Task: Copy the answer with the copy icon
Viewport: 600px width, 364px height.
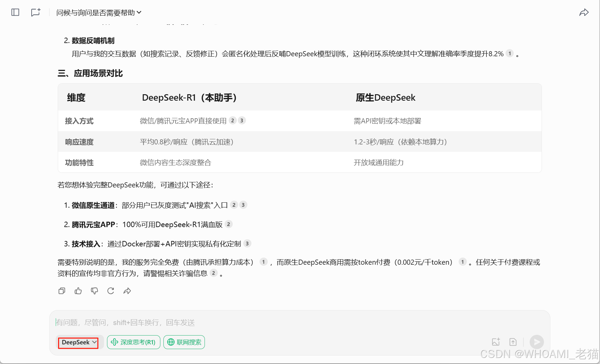Action: pyautogui.click(x=62, y=291)
